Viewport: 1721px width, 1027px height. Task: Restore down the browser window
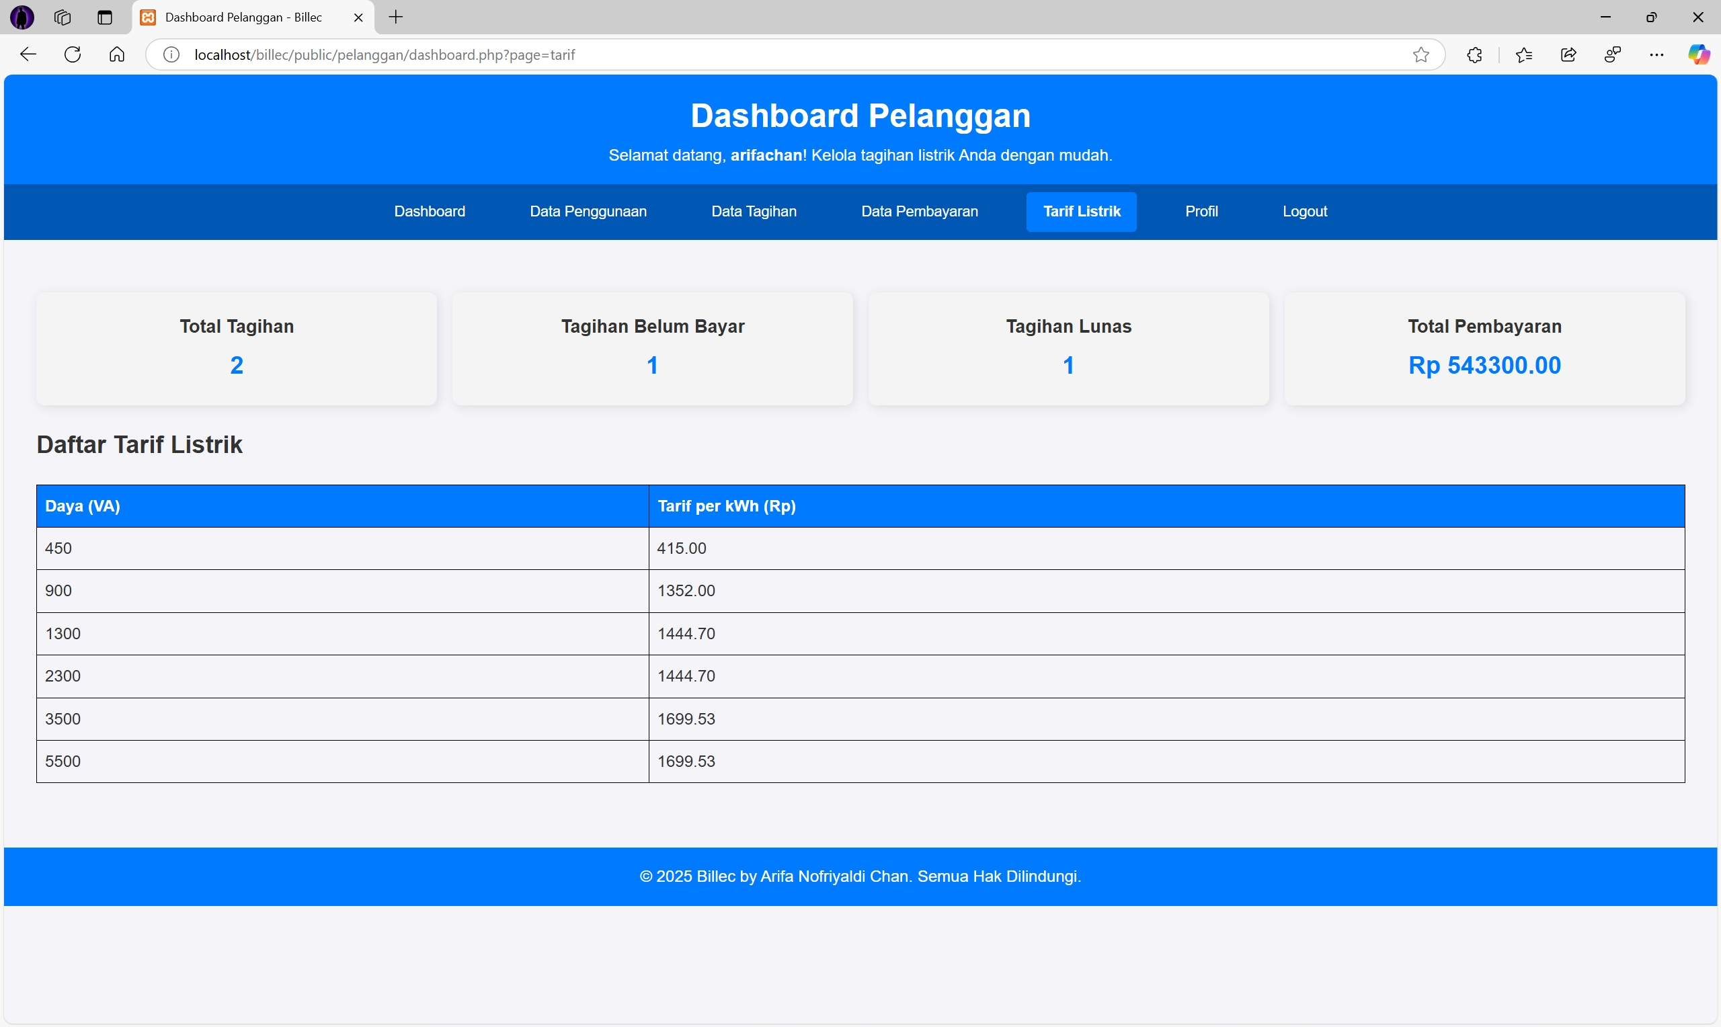pyautogui.click(x=1651, y=17)
